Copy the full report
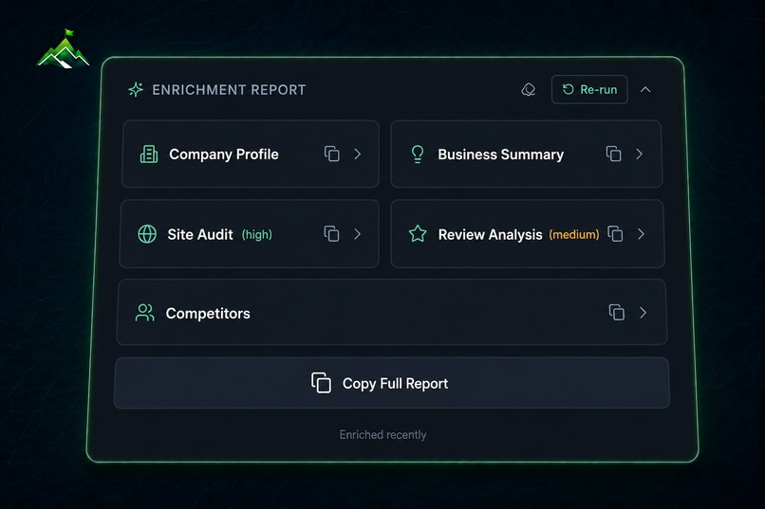 coord(392,383)
